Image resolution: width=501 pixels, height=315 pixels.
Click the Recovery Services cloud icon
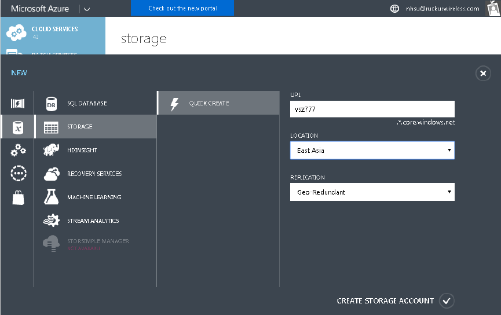click(x=52, y=174)
